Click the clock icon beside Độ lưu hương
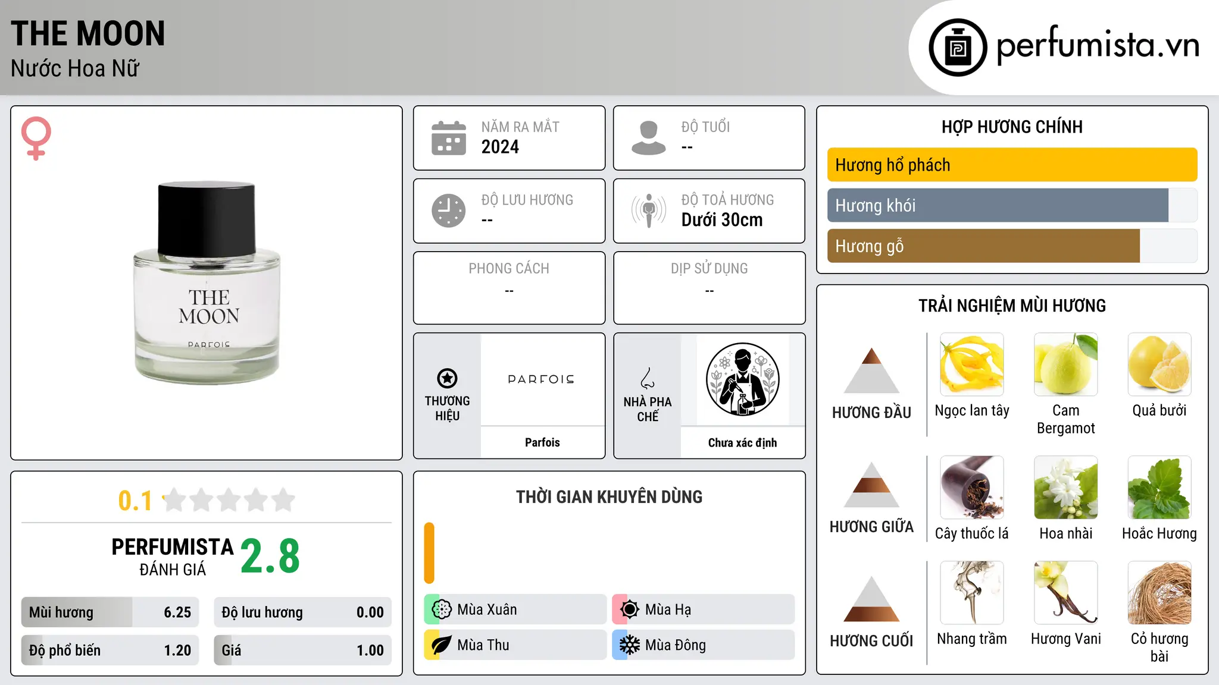 (449, 210)
